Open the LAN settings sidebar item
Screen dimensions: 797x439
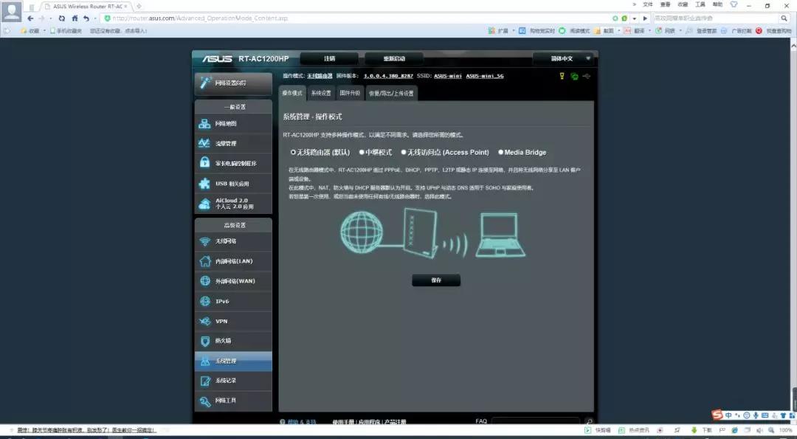(x=233, y=261)
